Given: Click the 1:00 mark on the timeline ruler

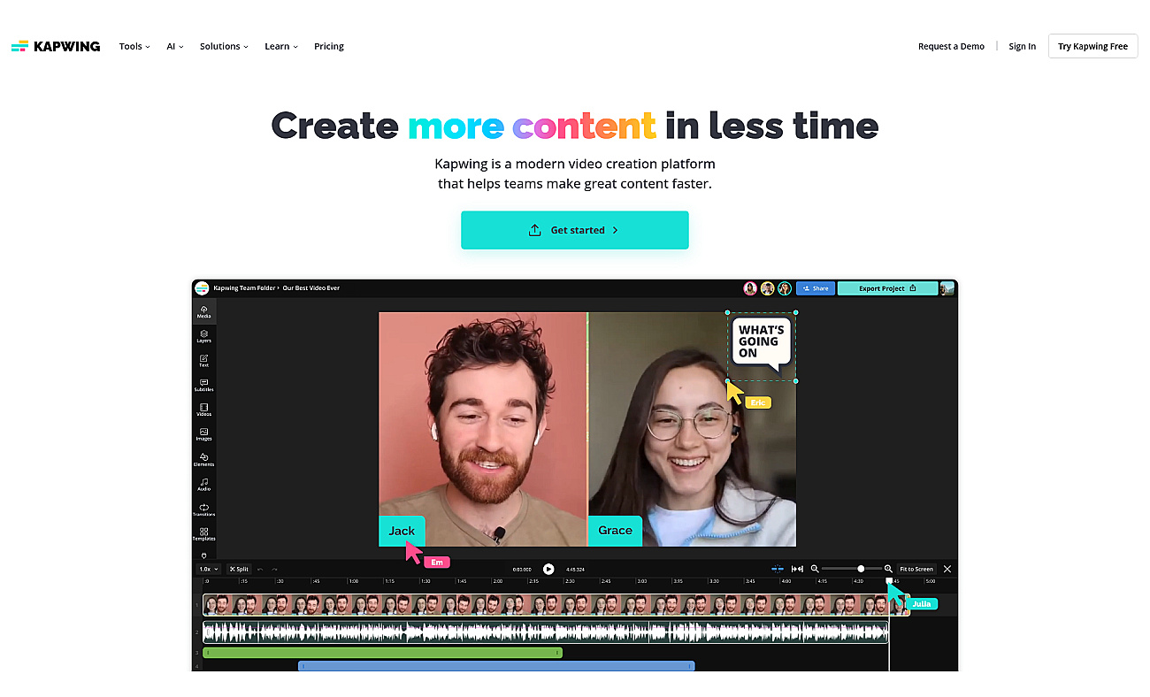Looking at the screenshot, I should 353,581.
